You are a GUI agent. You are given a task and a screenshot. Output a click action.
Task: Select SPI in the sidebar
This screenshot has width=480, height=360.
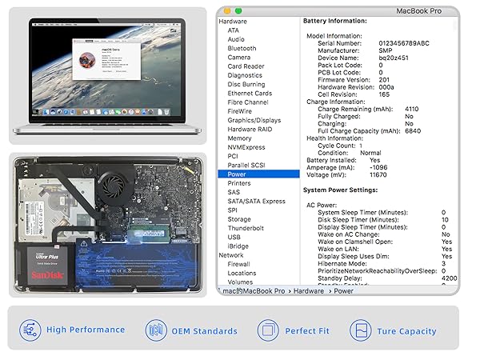[x=232, y=210]
